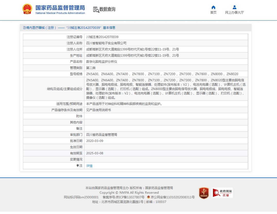
Task: Click the 产品储存条件及有效期 label
Action: point(67,110)
